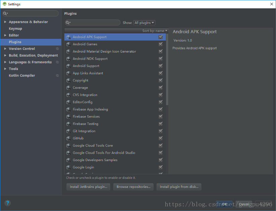The image size is (276, 211).
Task: Click Install plugin from disk button
Action: (x=179, y=187)
